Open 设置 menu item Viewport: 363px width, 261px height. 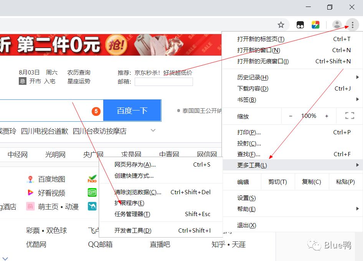point(292,198)
